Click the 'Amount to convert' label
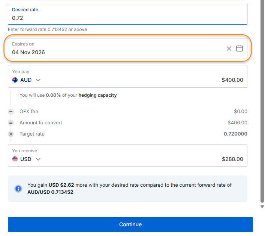 (x=41, y=122)
